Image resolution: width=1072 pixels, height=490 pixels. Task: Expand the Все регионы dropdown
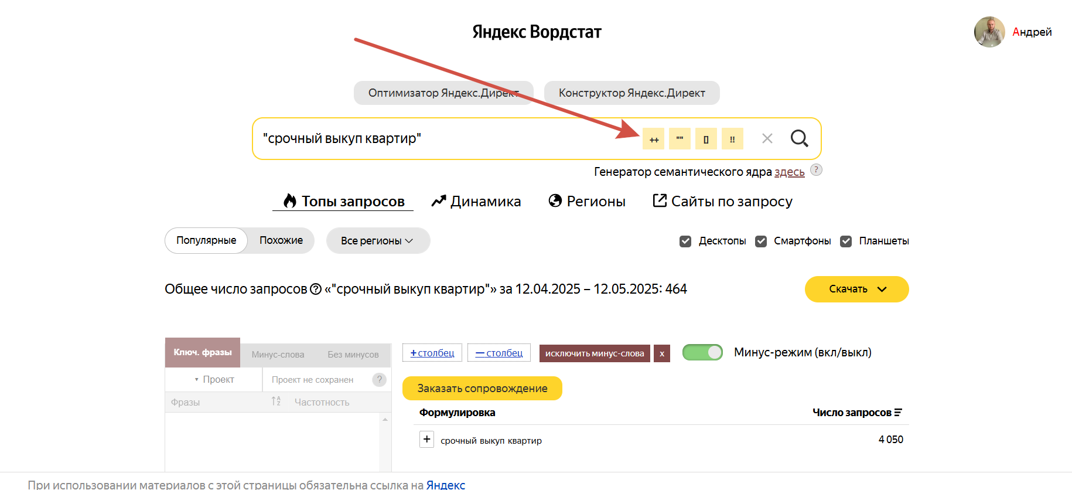tap(378, 240)
